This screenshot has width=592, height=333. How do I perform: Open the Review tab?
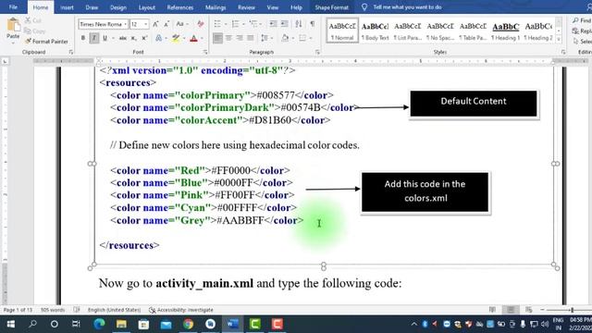coord(246,7)
